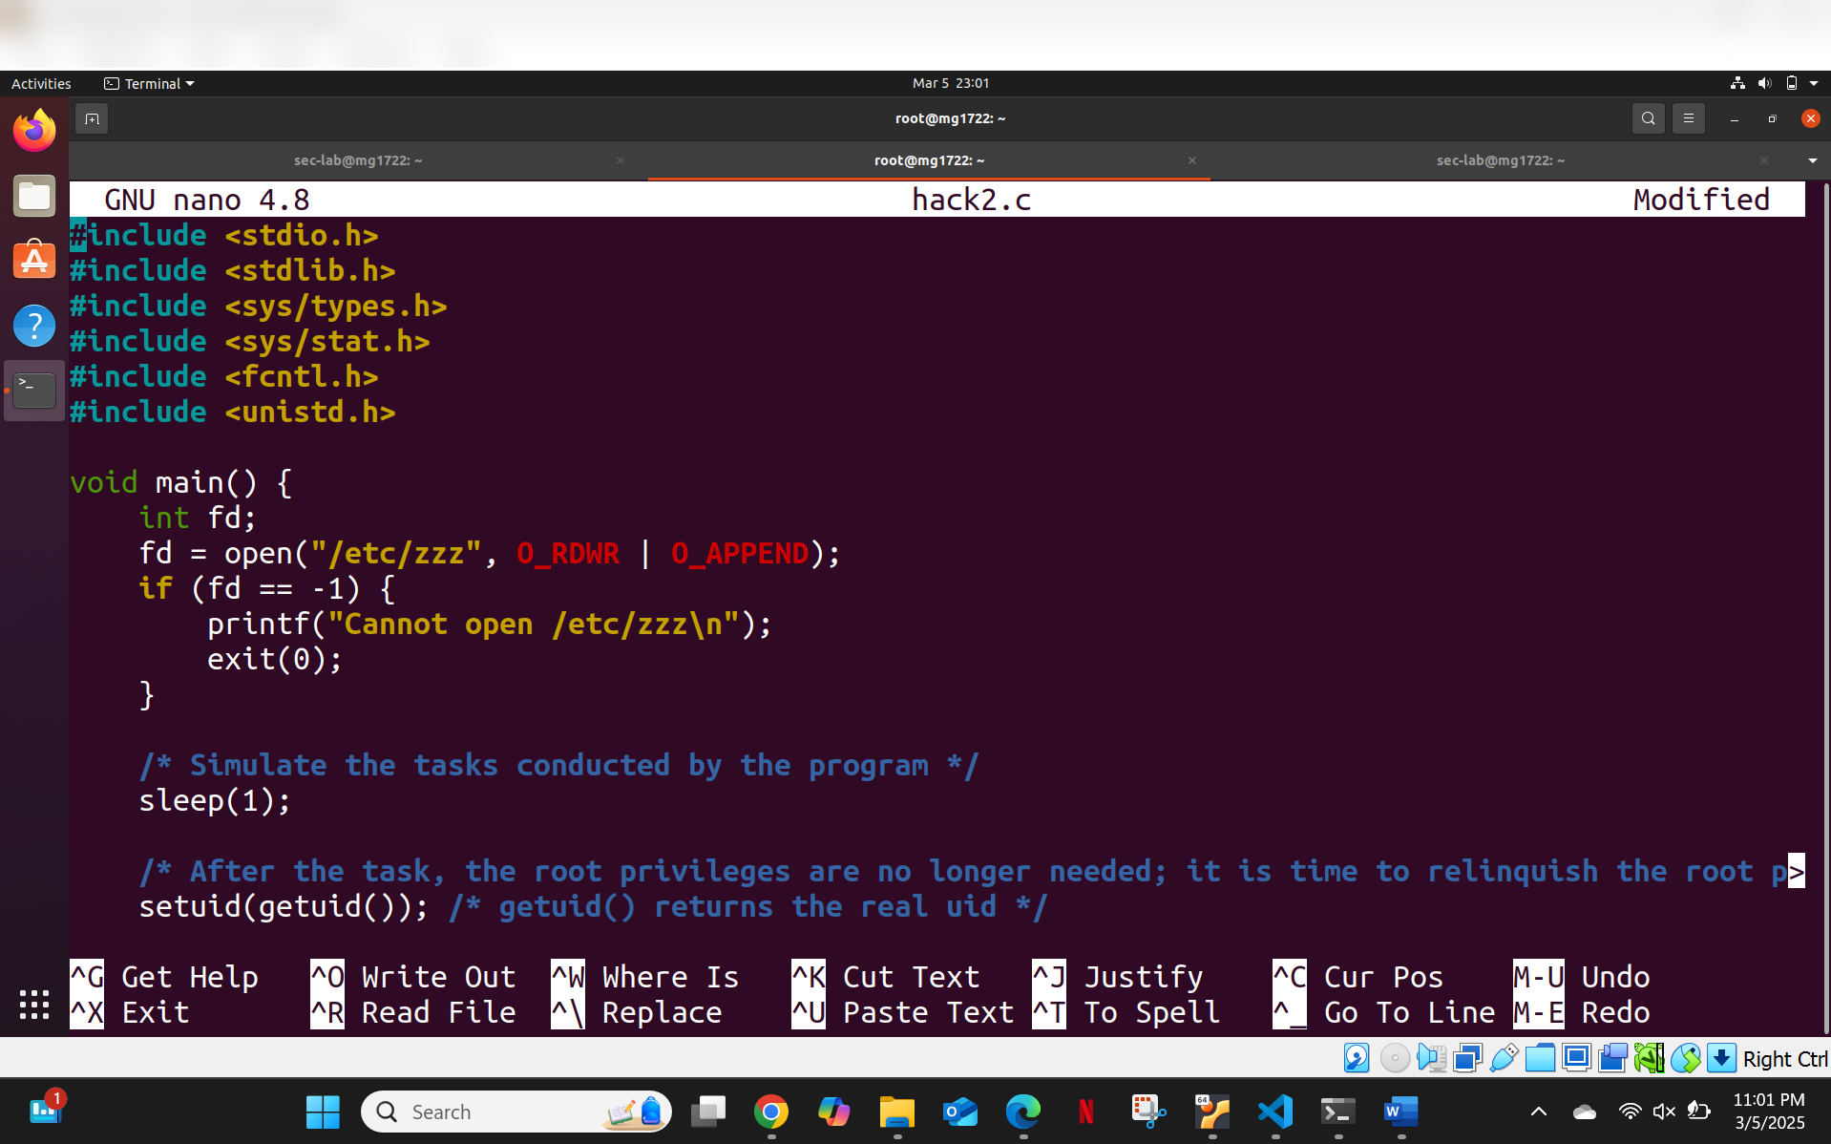Click the network icon in Ubuntu top bar
Viewport: 1831px width, 1144px height.
pos(1737,83)
